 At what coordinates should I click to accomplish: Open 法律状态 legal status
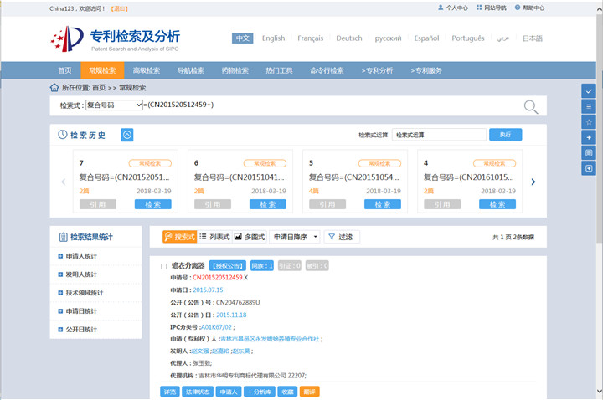point(198,392)
